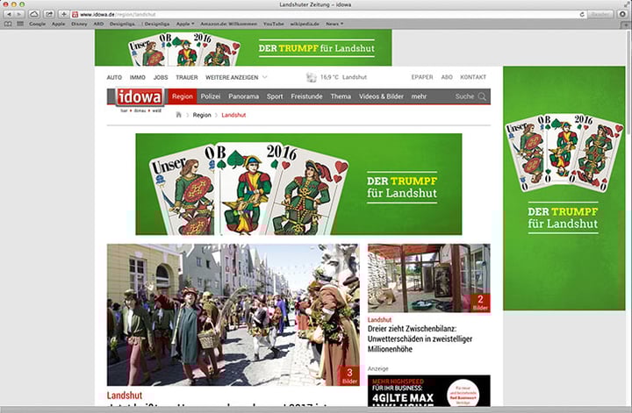Reload the page with refresh icon
This screenshot has width=632, height=413.
pyautogui.click(x=582, y=15)
